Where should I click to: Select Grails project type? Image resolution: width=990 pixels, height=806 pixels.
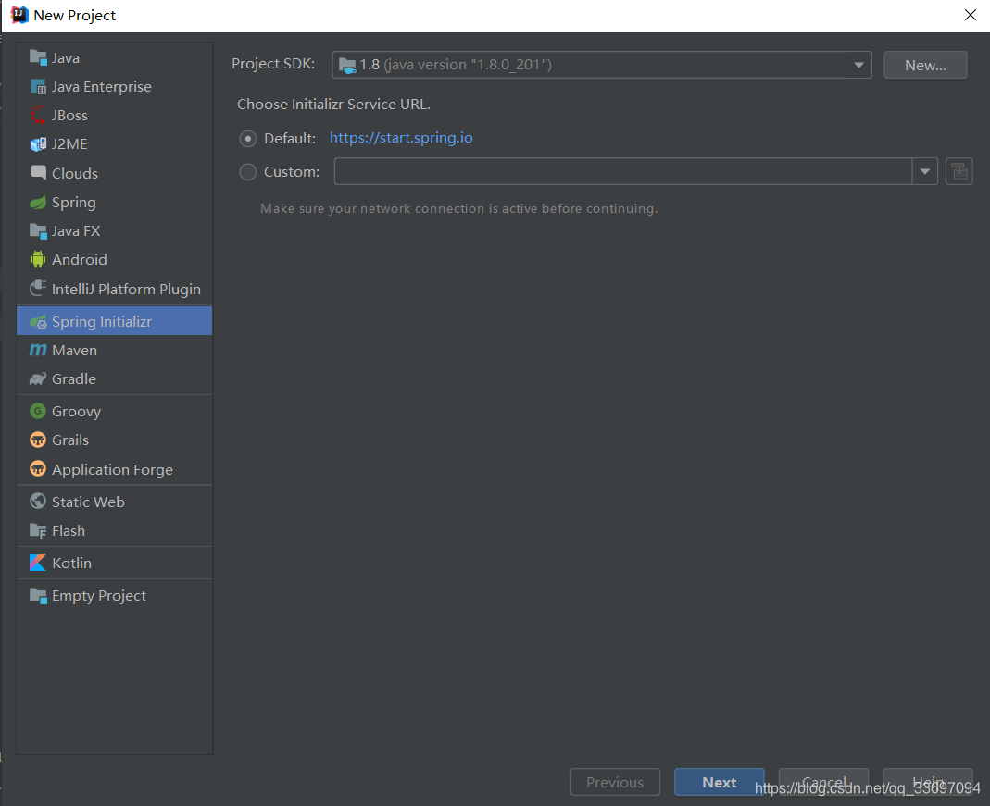[x=114, y=440]
